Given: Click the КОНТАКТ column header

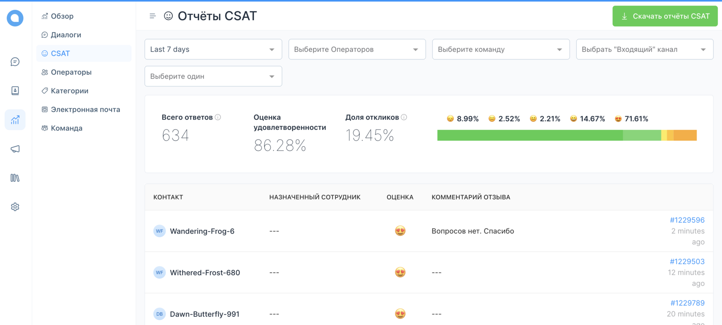Looking at the screenshot, I should [168, 197].
